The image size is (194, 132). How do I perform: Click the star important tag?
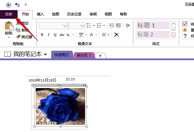pyautogui.click(x=185, y=30)
